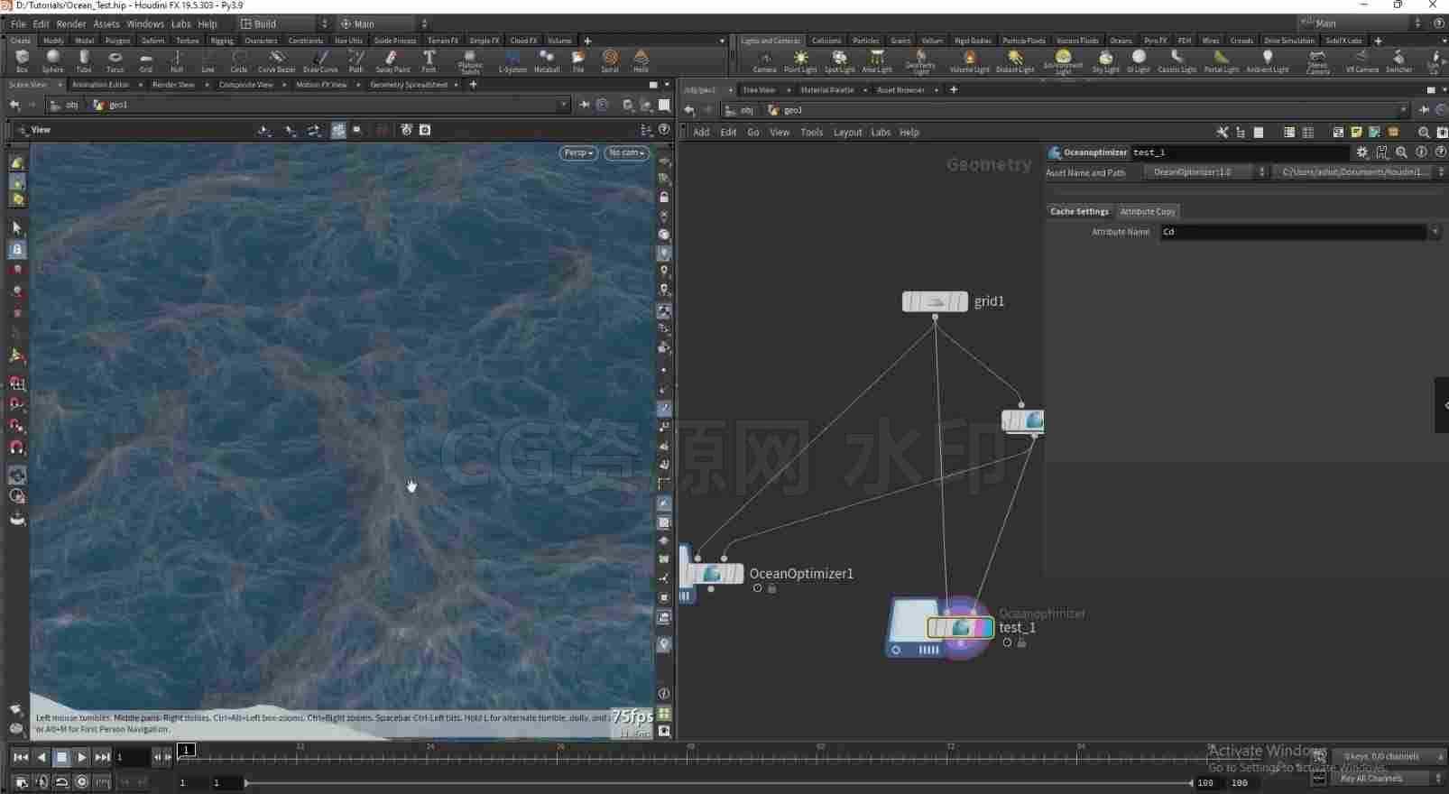Viewport: 1449px width, 794px height.
Task: Select the Box tool on the Create shelf
Action: [22, 60]
